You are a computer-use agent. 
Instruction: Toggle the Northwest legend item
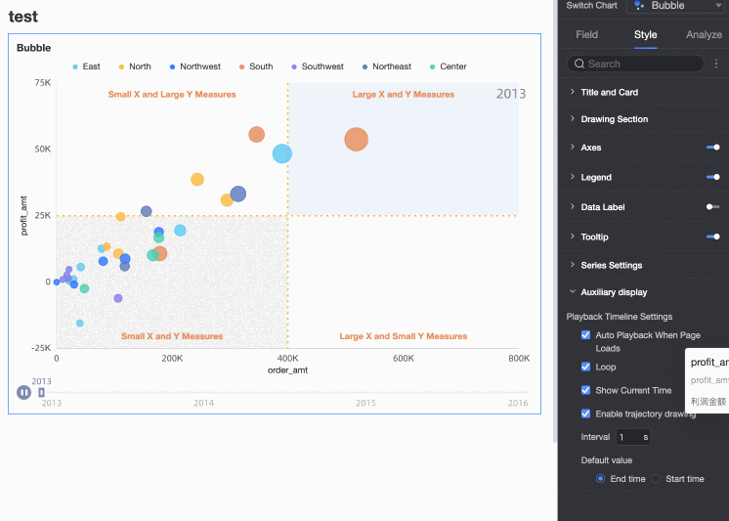(x=195, y=66)
